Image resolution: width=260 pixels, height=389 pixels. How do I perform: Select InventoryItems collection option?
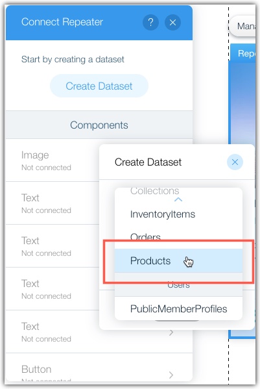(178, 214)
